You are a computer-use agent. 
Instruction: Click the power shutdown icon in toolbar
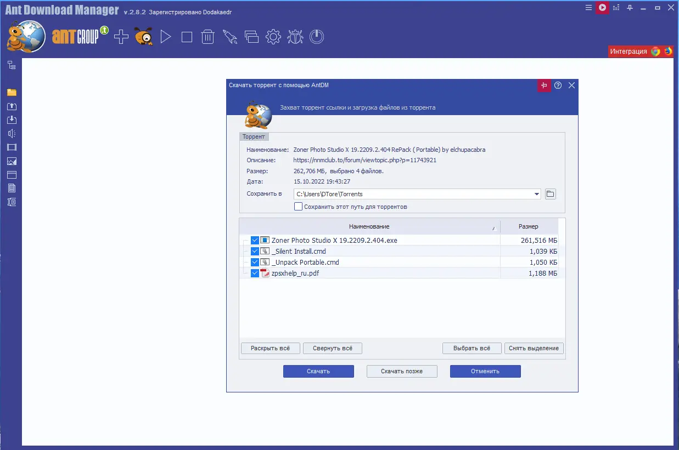(317, 37)
